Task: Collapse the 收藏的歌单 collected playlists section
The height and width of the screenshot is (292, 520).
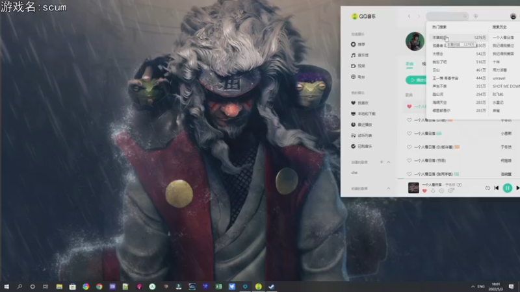Action: [x=389, y=188]
